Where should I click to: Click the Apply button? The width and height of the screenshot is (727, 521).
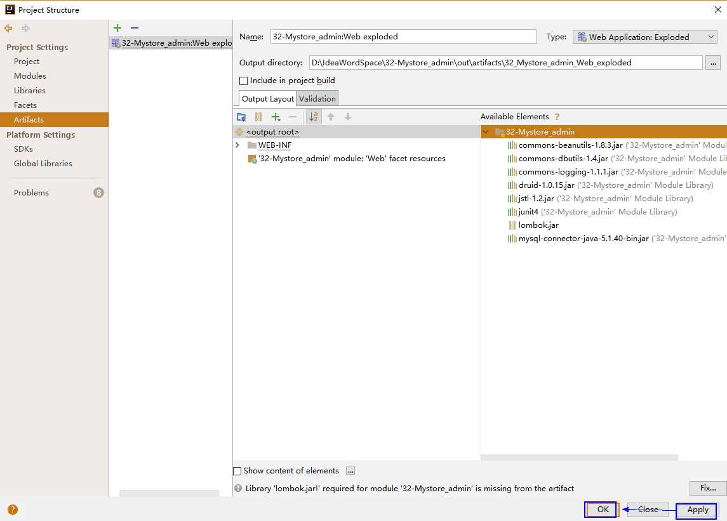tap(697, 510)
